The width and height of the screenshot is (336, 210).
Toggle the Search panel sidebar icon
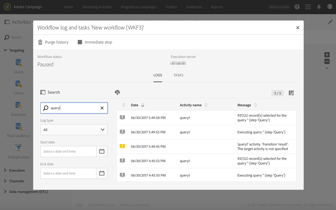point(43,92)
